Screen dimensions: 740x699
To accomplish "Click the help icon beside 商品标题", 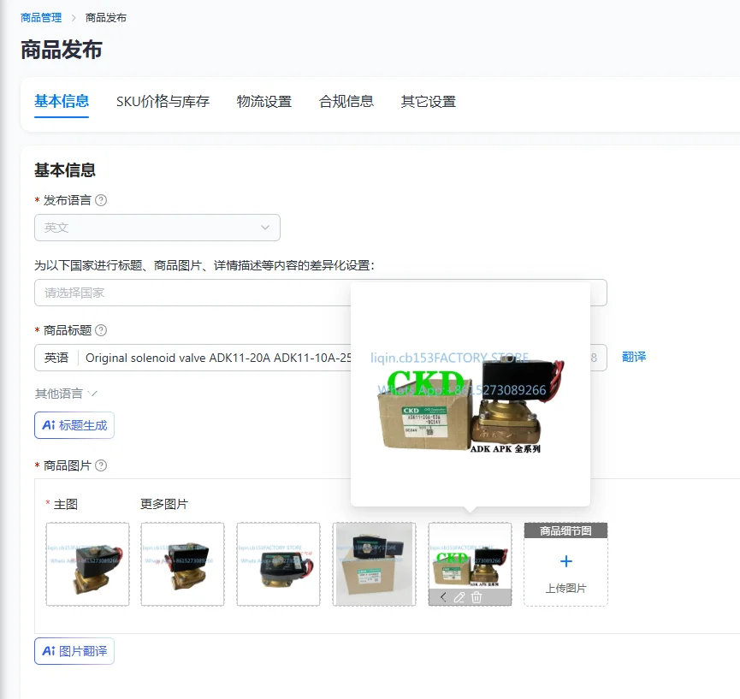I will pyautogui.click(x=101, y=330).
